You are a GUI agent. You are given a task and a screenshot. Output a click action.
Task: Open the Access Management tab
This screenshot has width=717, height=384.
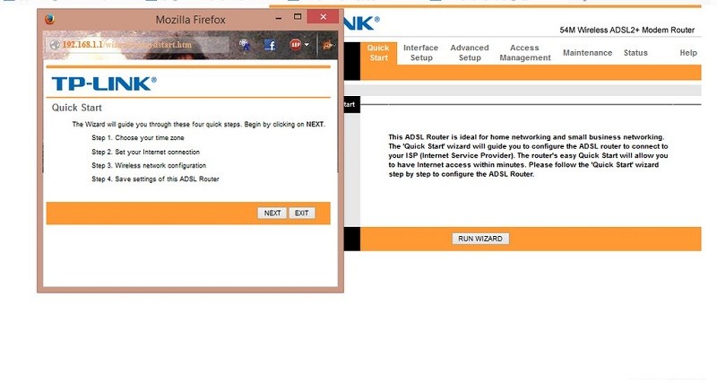(x=525, y=53)
